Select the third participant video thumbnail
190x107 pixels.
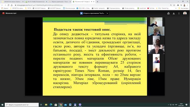coord(156,40)
